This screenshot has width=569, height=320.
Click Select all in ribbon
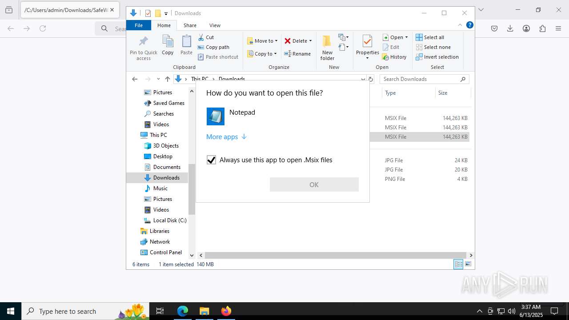pos(430,37)
